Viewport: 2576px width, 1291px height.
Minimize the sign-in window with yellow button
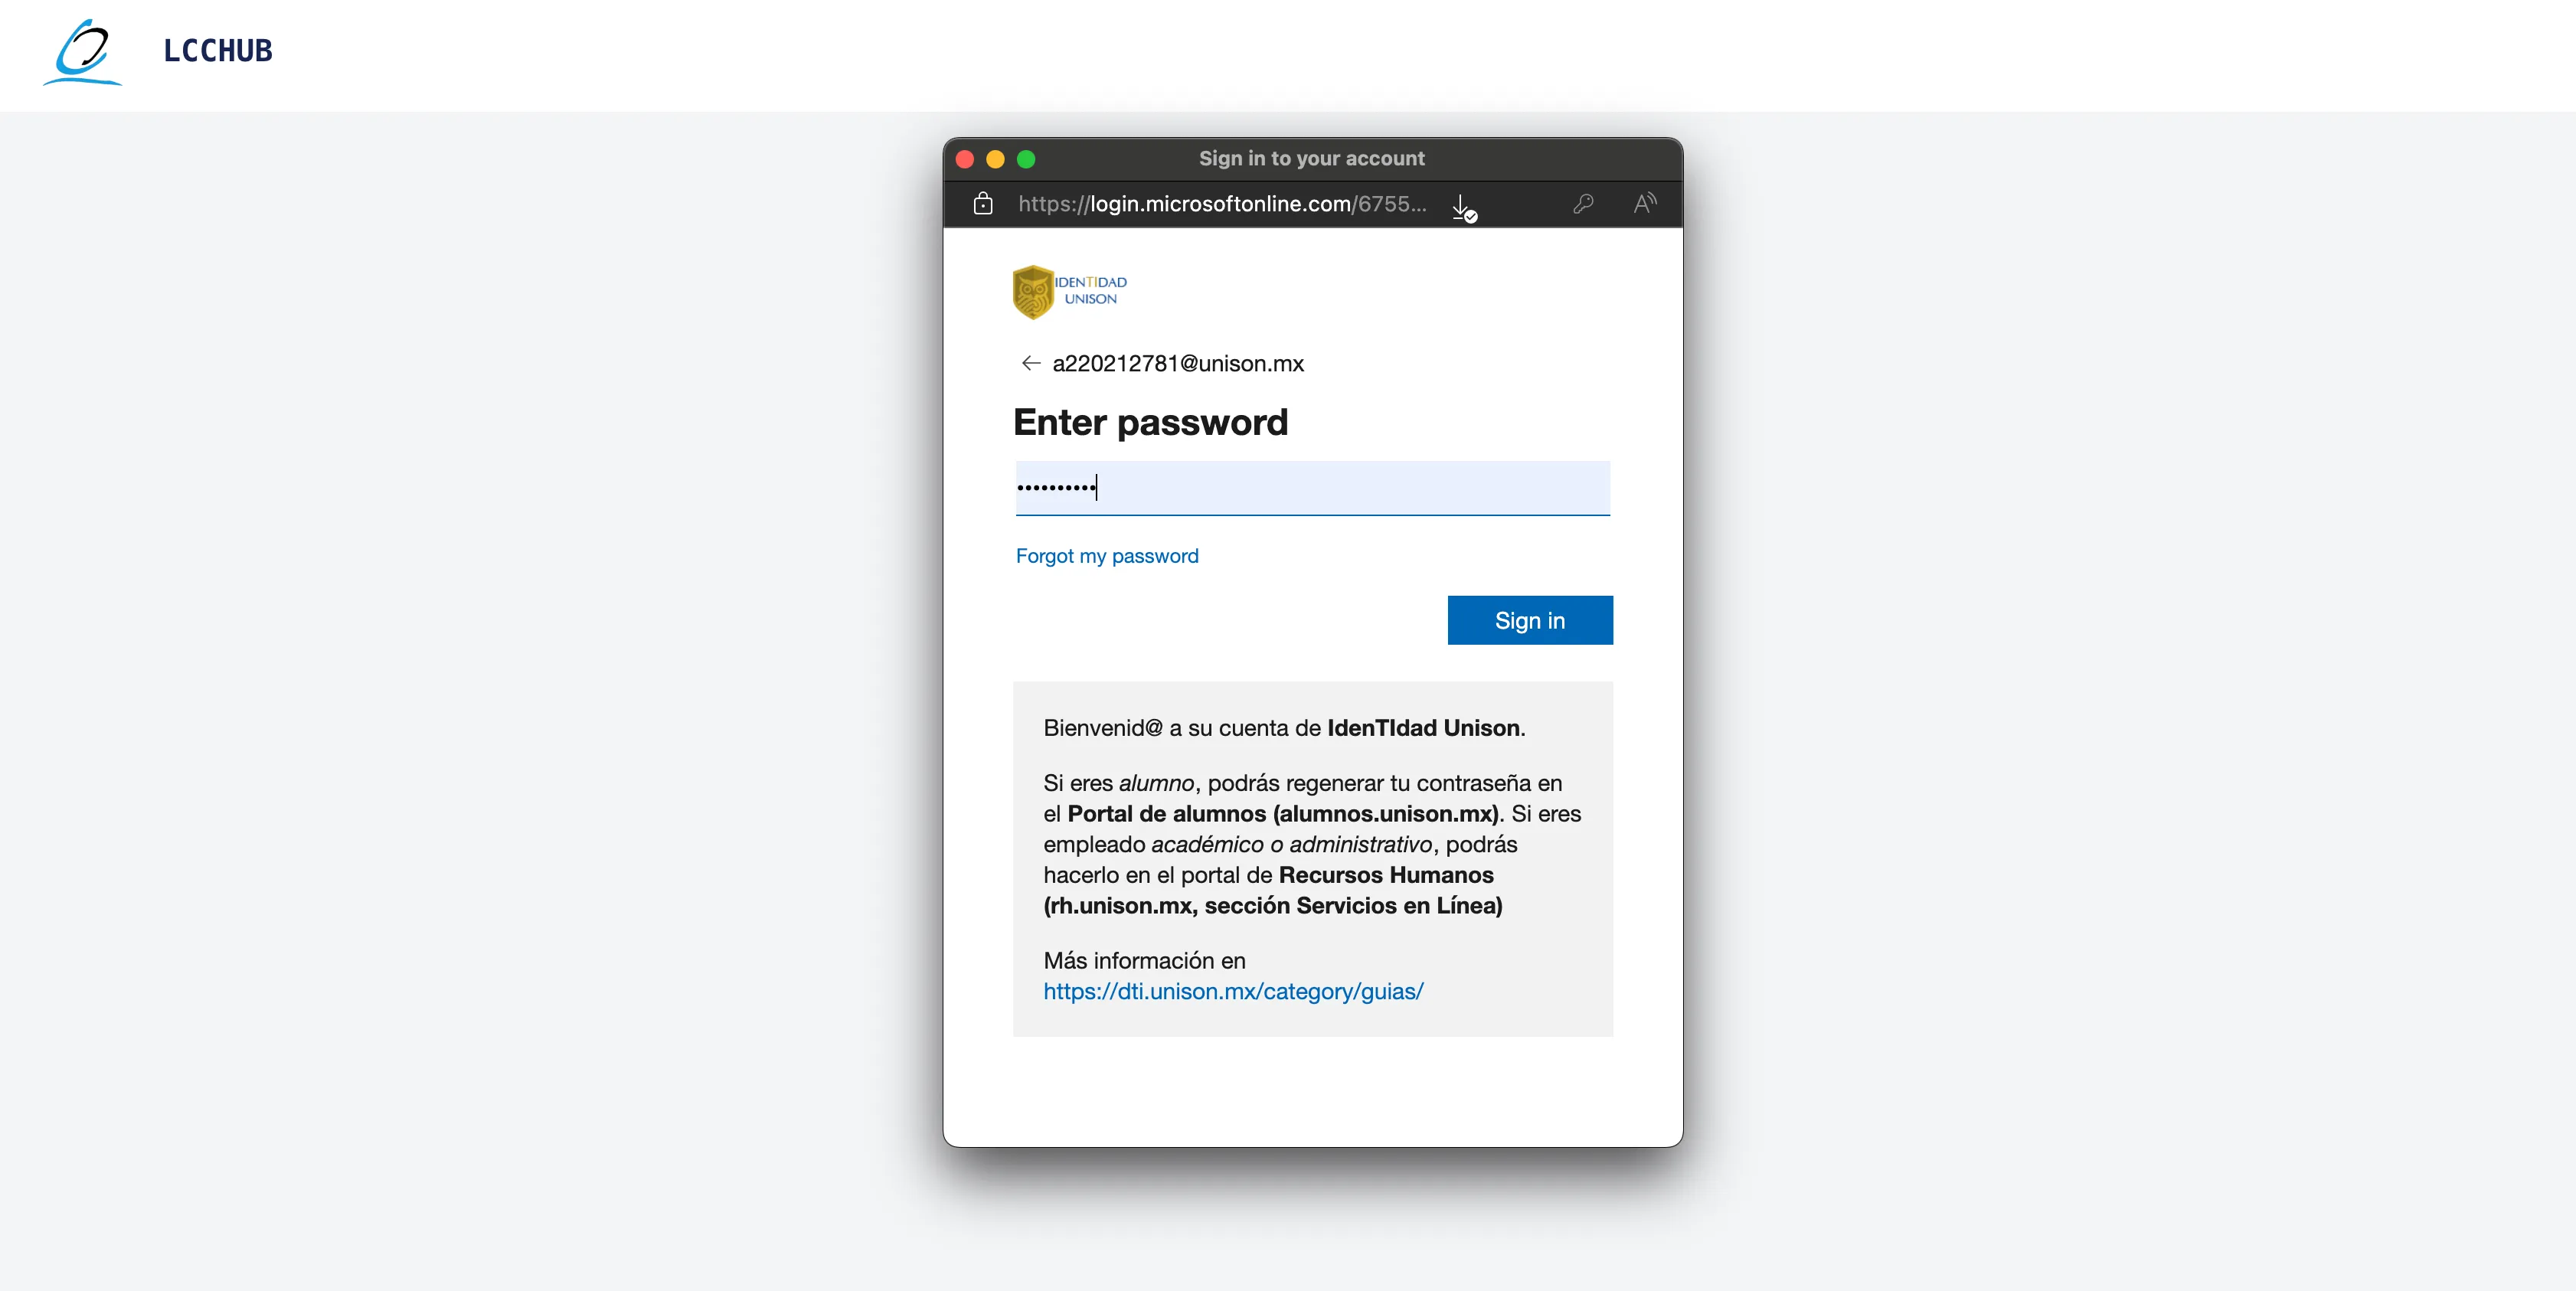(995, 159)
